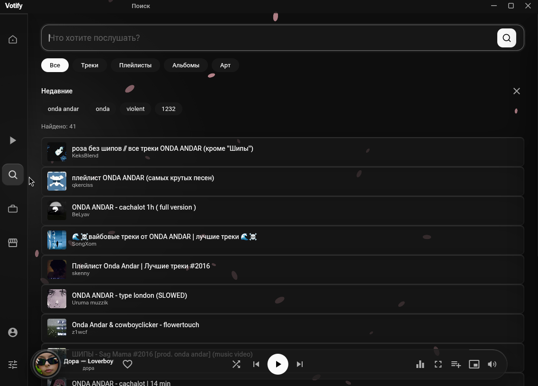Image resolution: width=538 pixels, height=386 pixels.
Task: Select the Search icon in sidebar
Action: [13, 175]
